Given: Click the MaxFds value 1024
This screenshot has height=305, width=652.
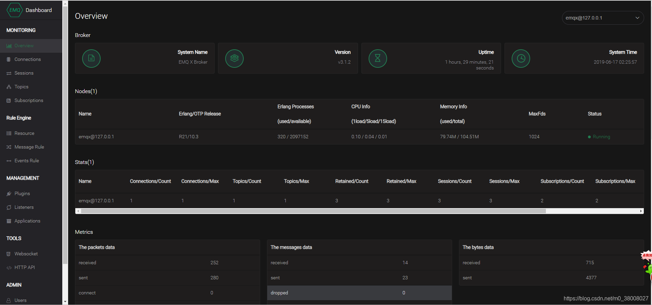Looking at the screenshot, I should coord(534,137).
